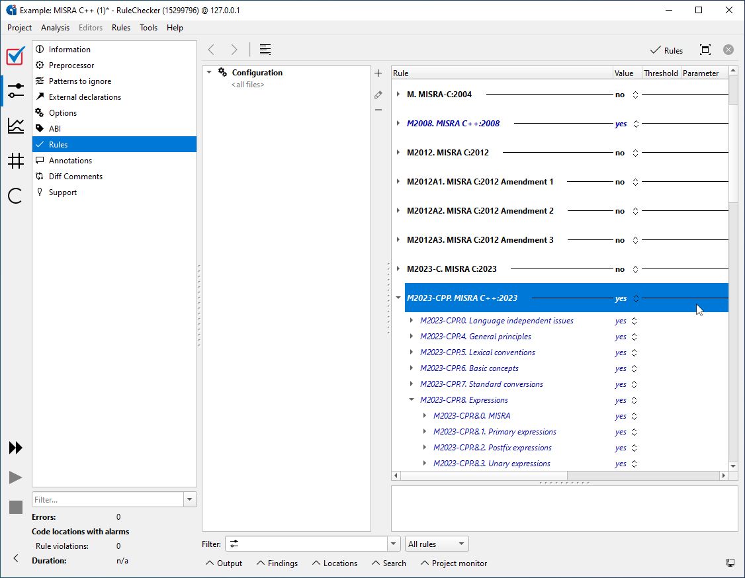Open the Support section
The width and height of the screenshot is (745, 578).
(x=114, y=192)
